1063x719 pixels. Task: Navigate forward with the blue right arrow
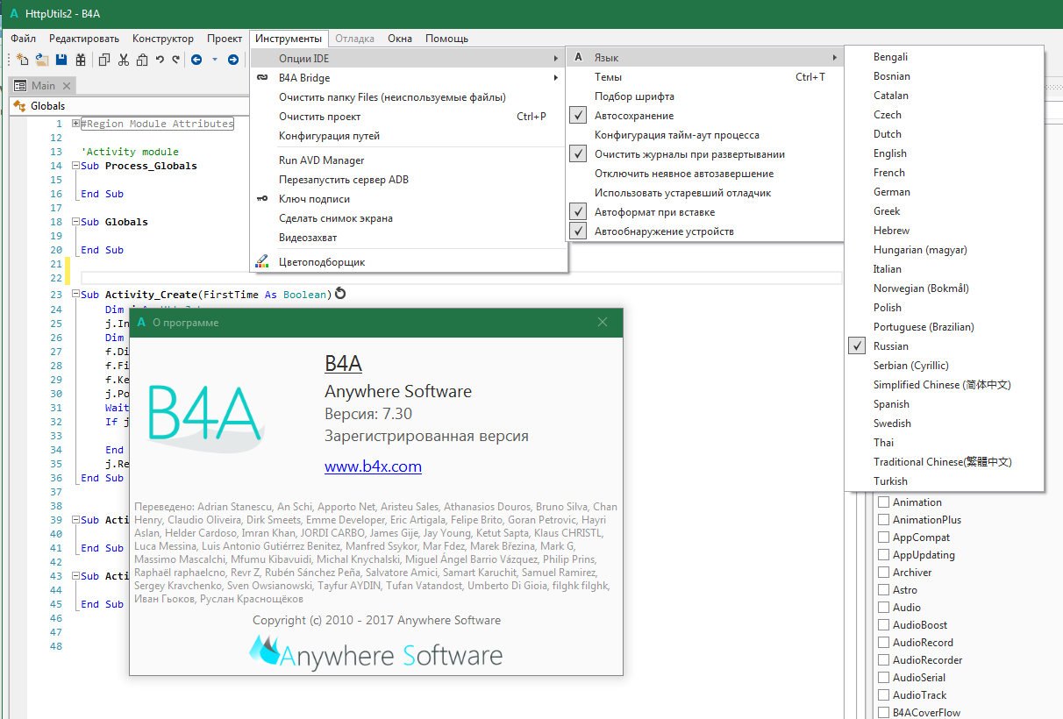pyautogui.click(x=232, y=60)
